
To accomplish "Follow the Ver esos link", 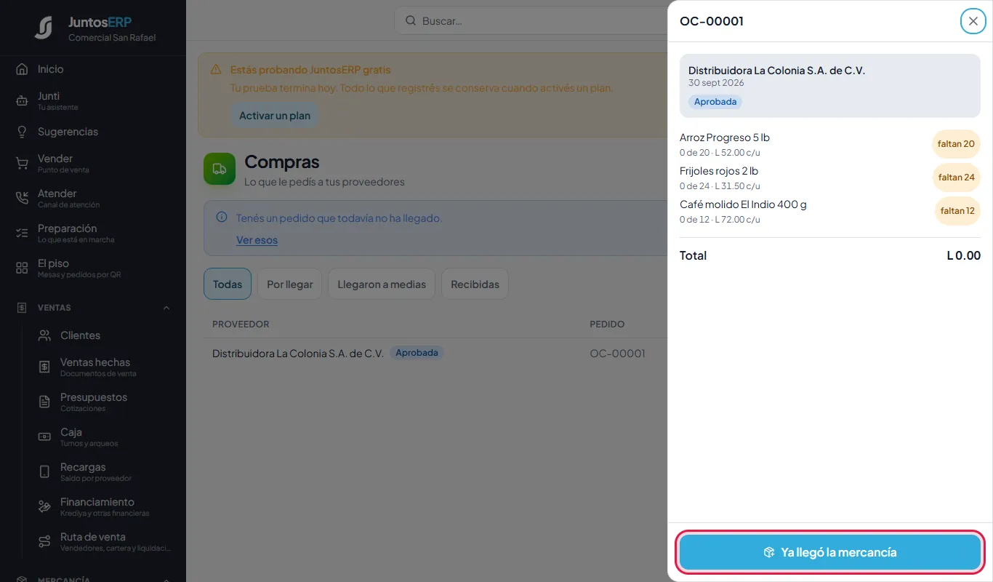I will click(257, 240).
